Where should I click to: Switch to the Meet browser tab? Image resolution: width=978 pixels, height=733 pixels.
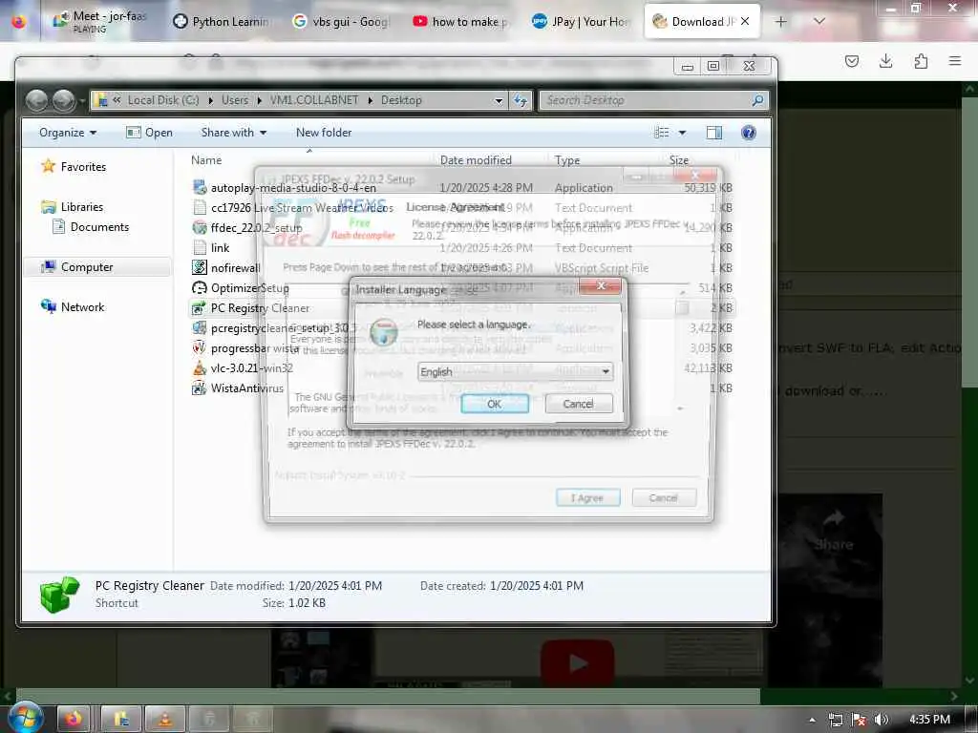pos(99,21)
